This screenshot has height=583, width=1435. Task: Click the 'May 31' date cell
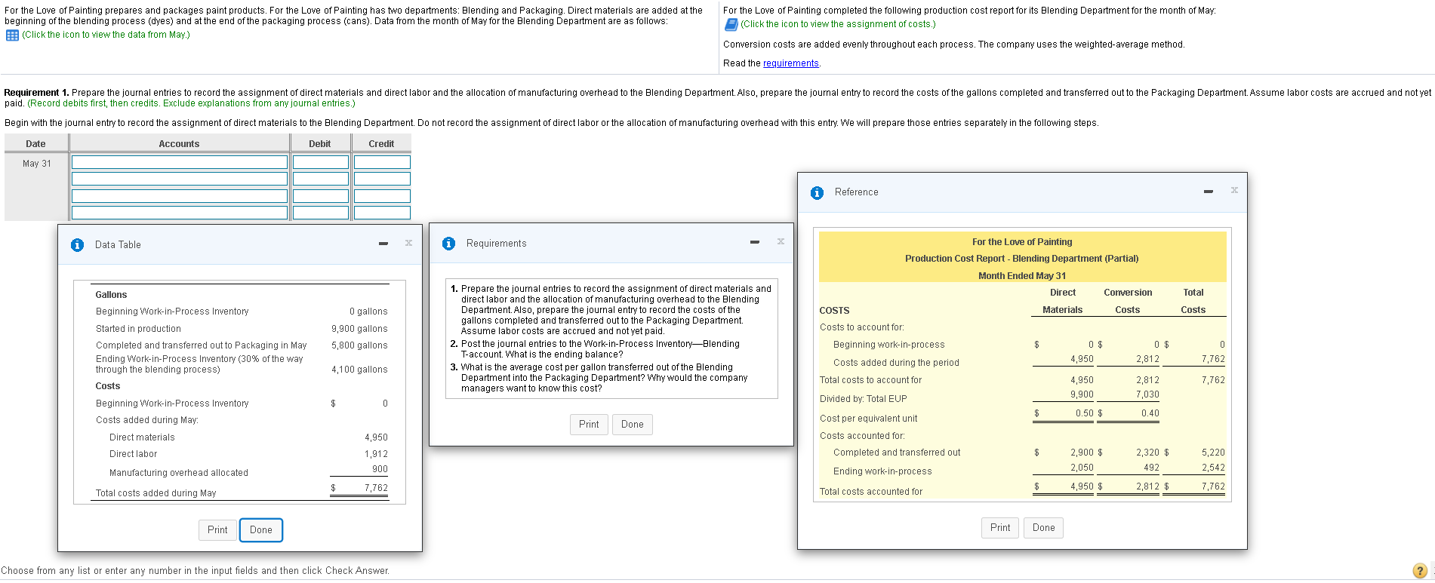37,164
